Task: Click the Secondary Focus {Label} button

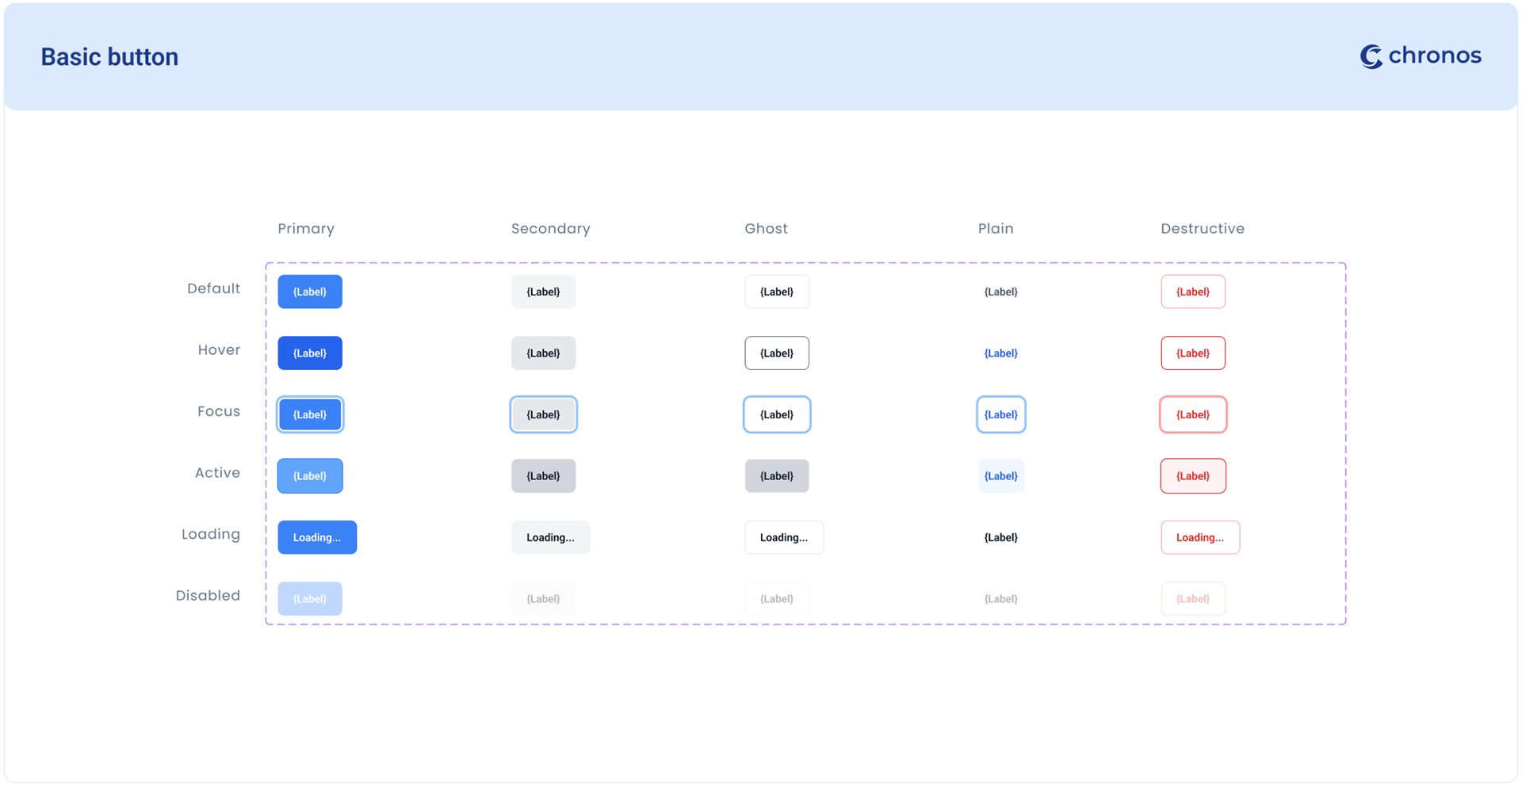Action: [543, 414]
